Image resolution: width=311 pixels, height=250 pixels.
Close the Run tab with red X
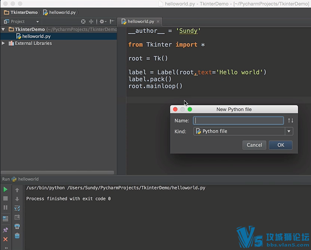click(x=5, y=239)
